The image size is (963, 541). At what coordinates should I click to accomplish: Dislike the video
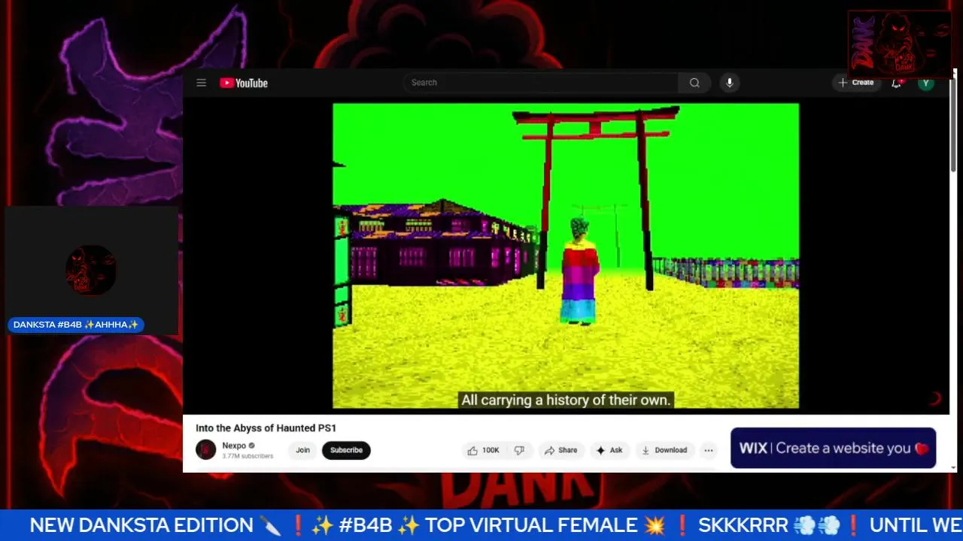click(519, 450)
